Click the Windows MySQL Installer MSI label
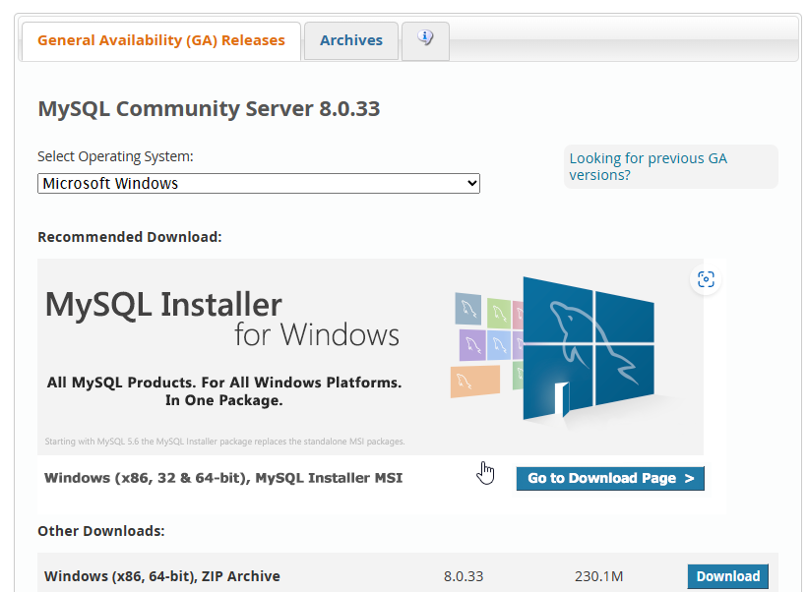The width and height of the screenshot is (807, 592). (x=223, y=478)
